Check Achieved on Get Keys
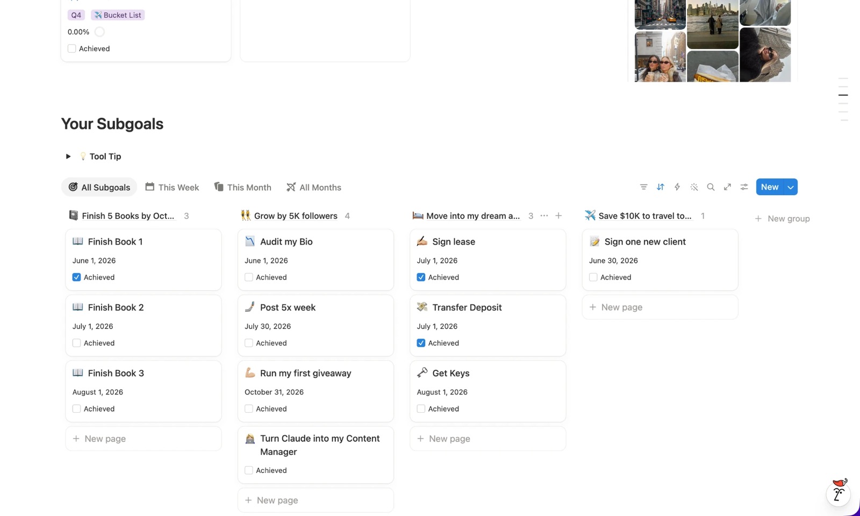Viewport: 860px width, 516px height. pos(421,408)
